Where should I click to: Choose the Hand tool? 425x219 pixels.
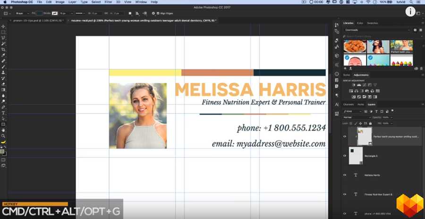(3, 130)
